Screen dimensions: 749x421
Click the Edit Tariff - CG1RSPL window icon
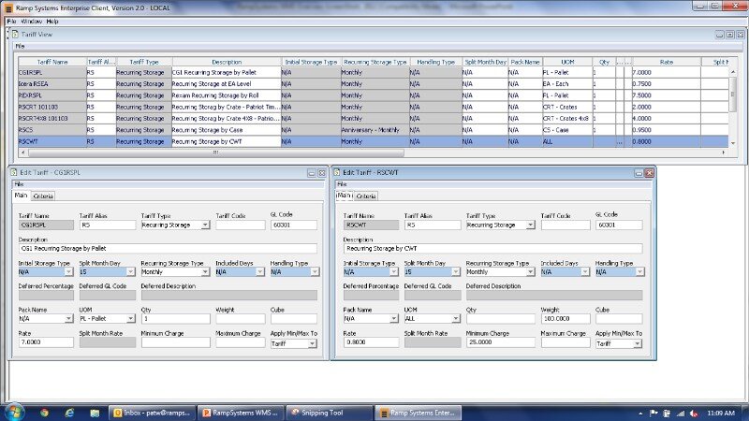pos(14,174)
